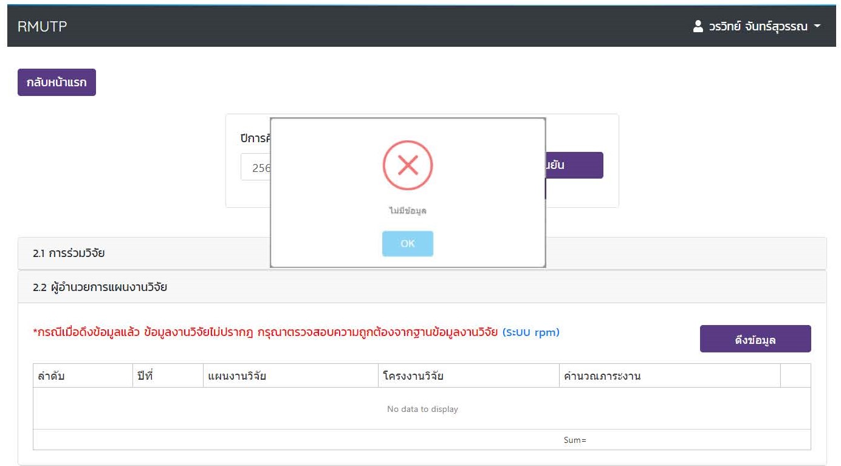Collapse the 2.2 ผู้อำนวยการแผนงานวิจัย section
The image size is (841, 466).
click(100, 287)
